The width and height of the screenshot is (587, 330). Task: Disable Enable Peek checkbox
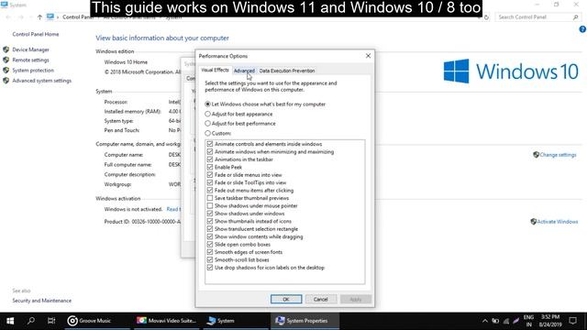click(210, 167)
